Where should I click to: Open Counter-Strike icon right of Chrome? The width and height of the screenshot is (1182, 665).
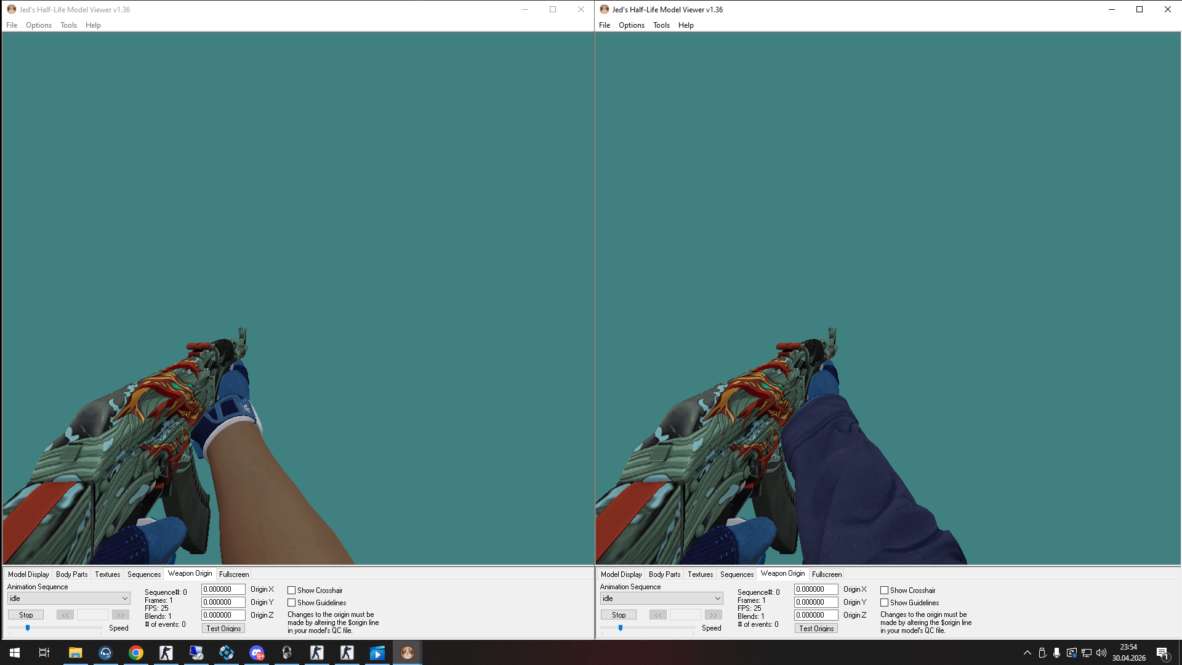click(166, 653)
